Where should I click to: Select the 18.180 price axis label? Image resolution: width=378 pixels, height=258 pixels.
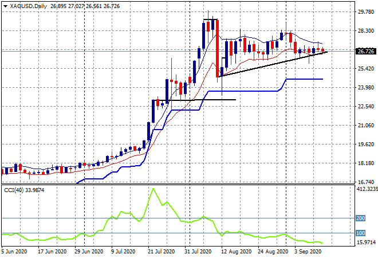click(366, 163)
